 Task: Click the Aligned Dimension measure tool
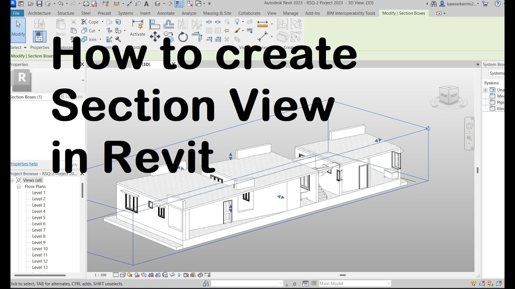(263, 37)
